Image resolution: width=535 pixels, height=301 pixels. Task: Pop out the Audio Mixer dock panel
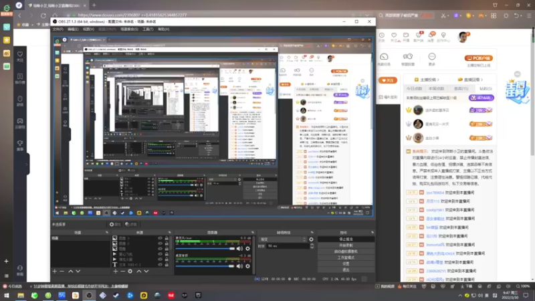(x=253, y=232)
